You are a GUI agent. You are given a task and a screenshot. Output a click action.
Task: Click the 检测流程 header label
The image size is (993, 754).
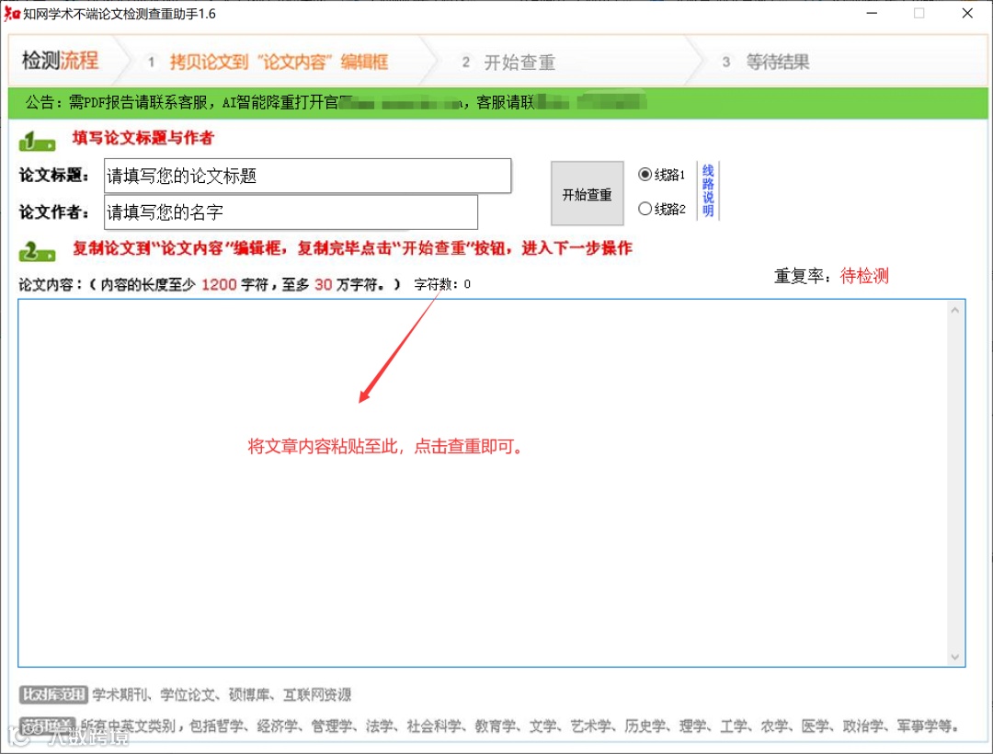coord(60,61)
